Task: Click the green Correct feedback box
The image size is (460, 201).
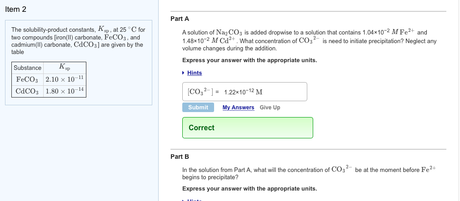Action: 247,127
